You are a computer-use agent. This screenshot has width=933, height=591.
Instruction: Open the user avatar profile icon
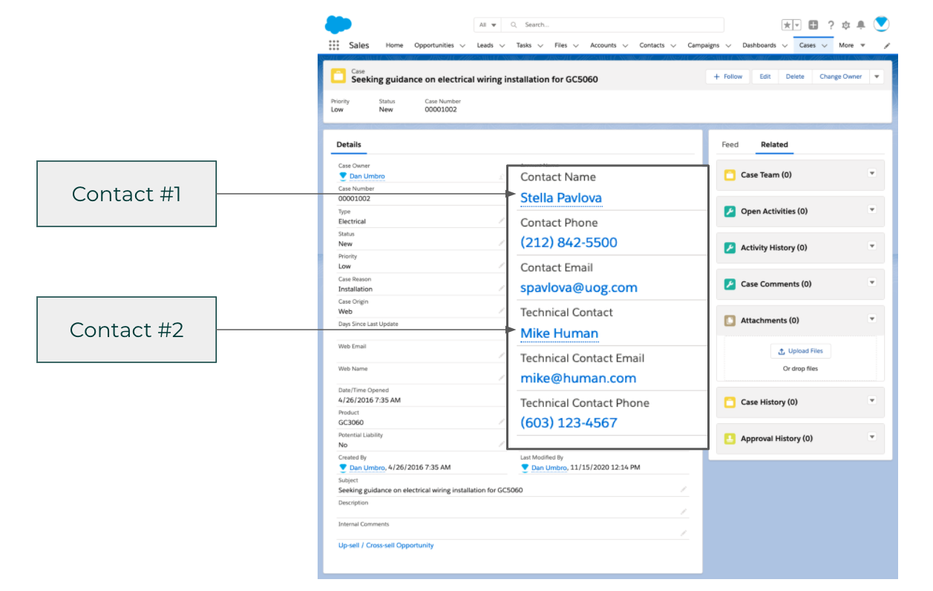pos(881,24)
